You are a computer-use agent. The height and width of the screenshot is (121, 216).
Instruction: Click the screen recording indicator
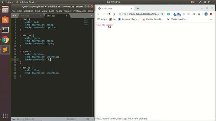pyautogui.click(x=193, y=2)
